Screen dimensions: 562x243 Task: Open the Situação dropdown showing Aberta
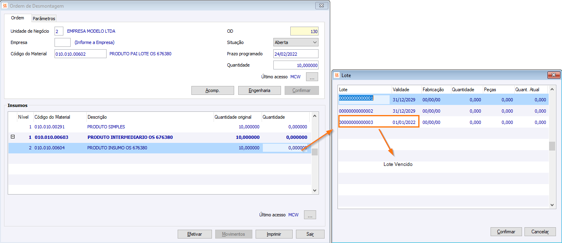(x=296, y=42)
